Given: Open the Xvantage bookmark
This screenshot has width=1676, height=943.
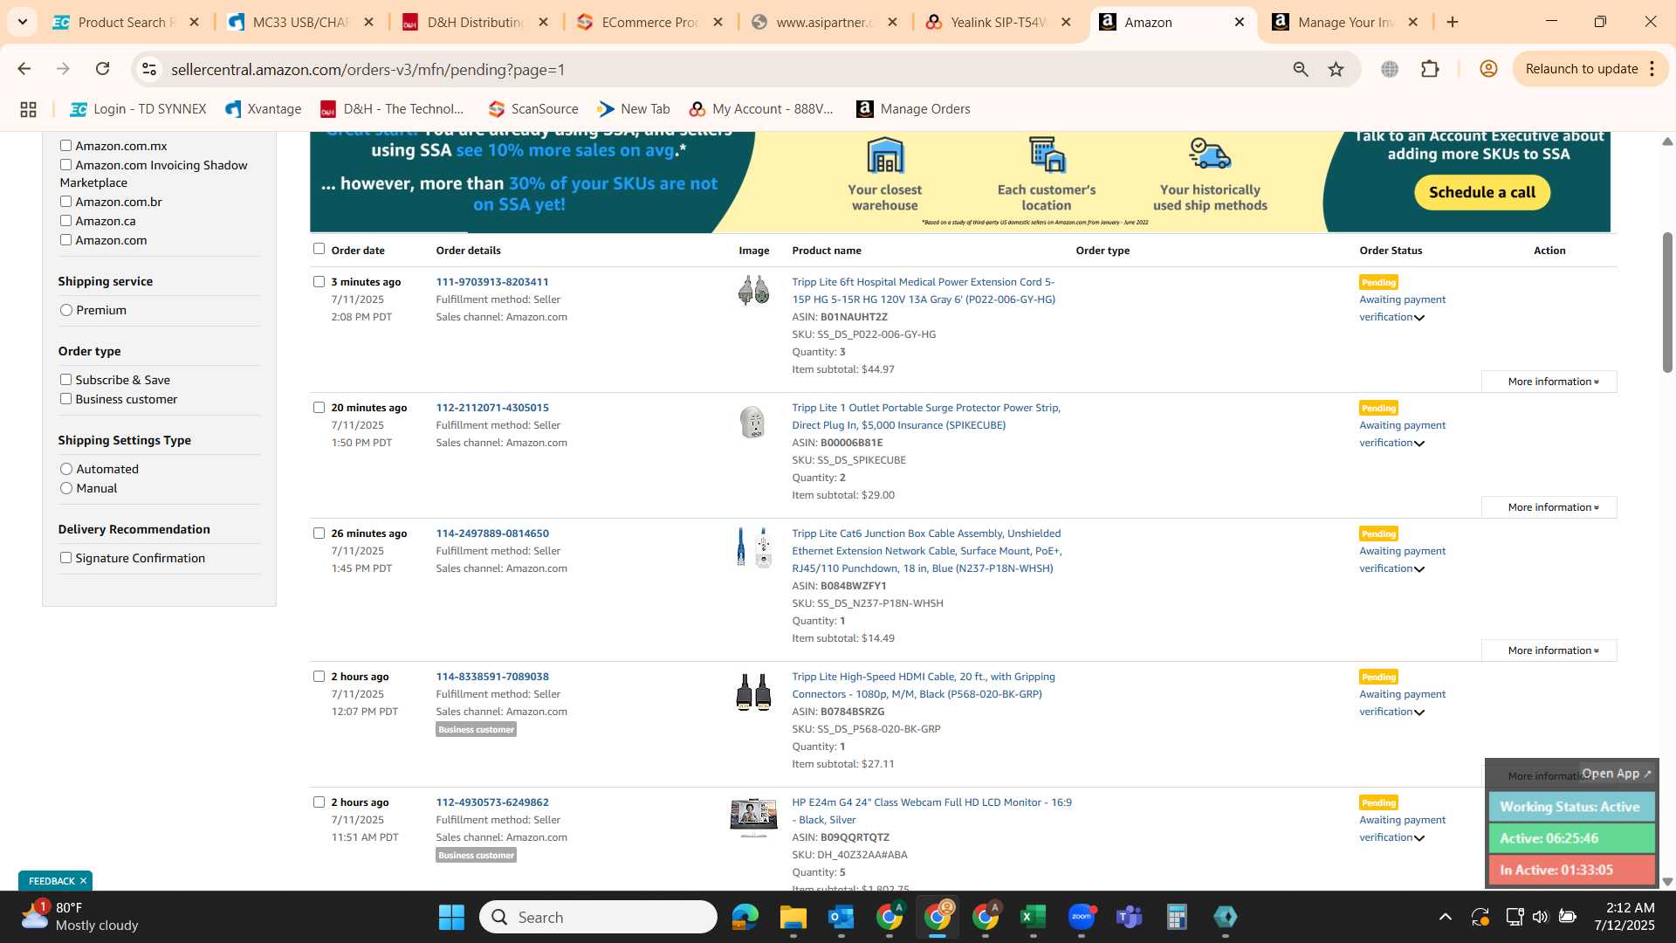Looking at the screenshot, I should click(x=264, y=109).
